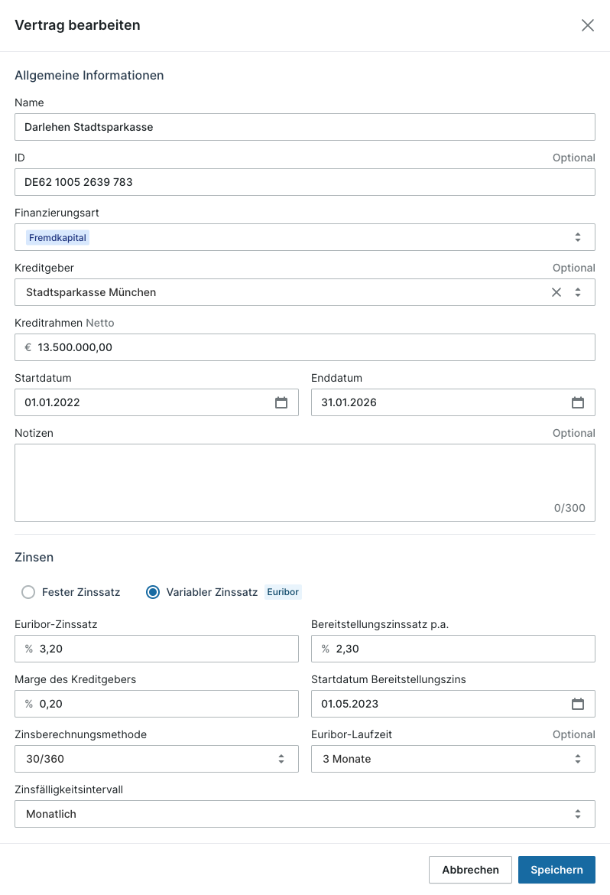This screenshot has width=610, height=895.
Task: Open the Enddatum calendar picker icon
Action: (578, 402)
